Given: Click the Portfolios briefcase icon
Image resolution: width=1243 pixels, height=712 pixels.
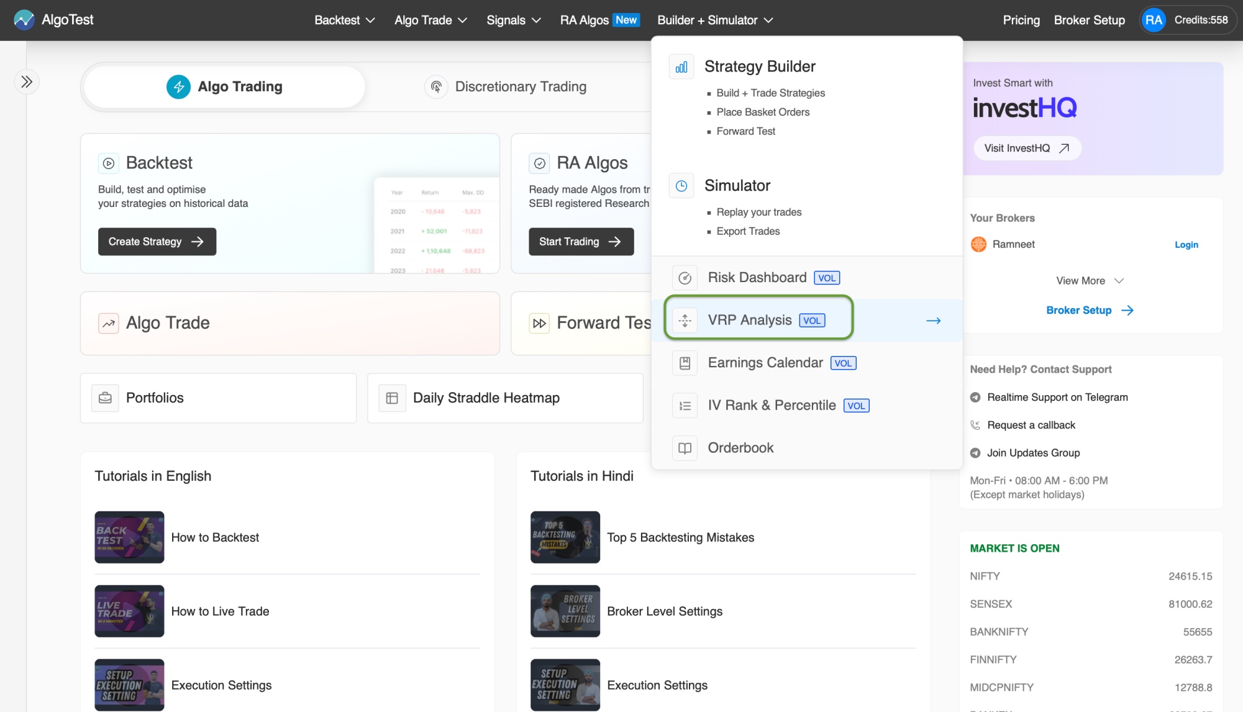Looking at the screenshot, I should click(x=104, y=398).
